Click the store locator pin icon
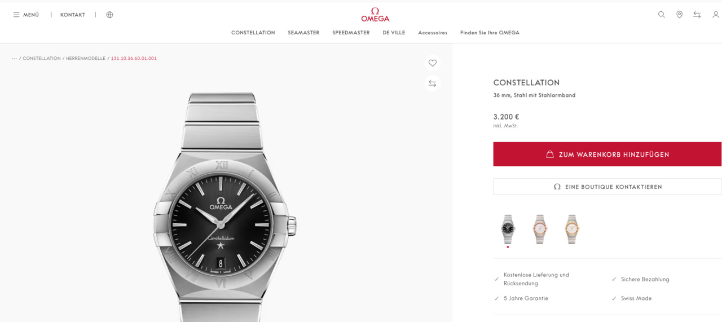722x322 pixels. tap(679, 15)
